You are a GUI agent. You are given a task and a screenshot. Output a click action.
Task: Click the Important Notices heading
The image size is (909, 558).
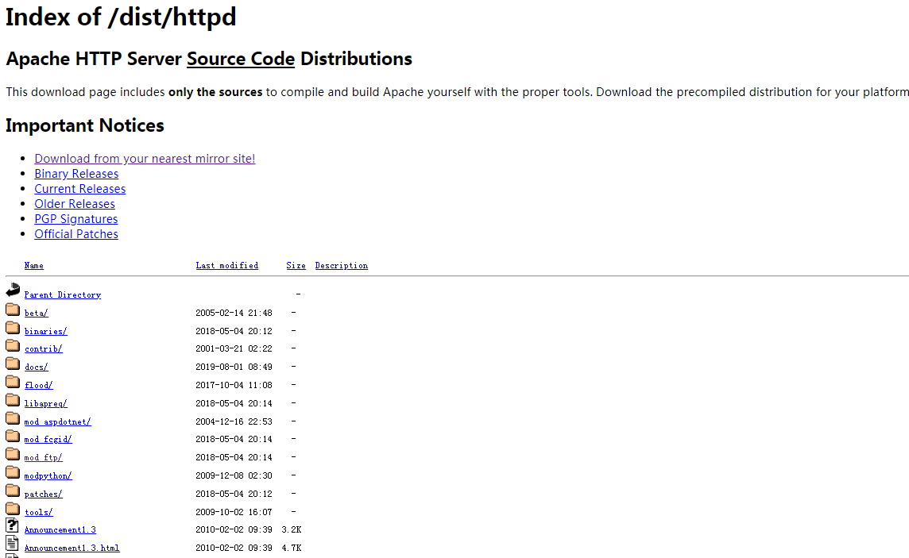pyautogui.click(x=85, y=125)
